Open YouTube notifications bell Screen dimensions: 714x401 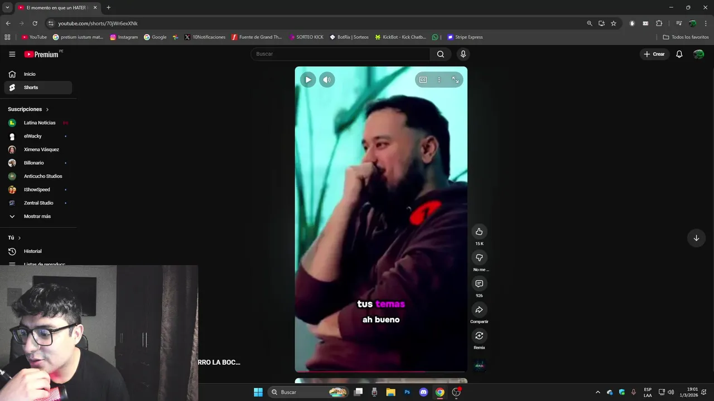(x=679, y=54)
